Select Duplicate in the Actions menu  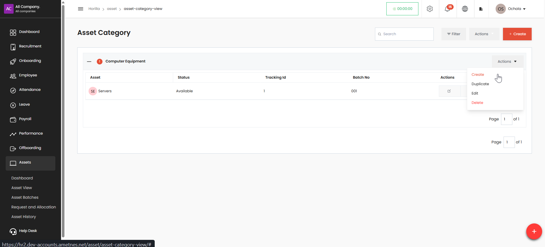(480, 84)
